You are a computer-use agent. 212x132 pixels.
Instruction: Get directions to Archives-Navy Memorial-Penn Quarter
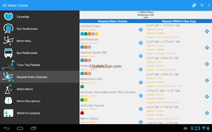(x=141, y=96)
